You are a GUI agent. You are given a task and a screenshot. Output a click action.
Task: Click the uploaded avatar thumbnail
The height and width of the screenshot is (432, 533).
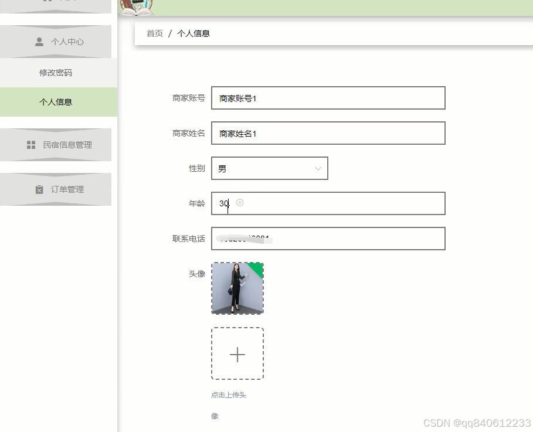point(237,288)
